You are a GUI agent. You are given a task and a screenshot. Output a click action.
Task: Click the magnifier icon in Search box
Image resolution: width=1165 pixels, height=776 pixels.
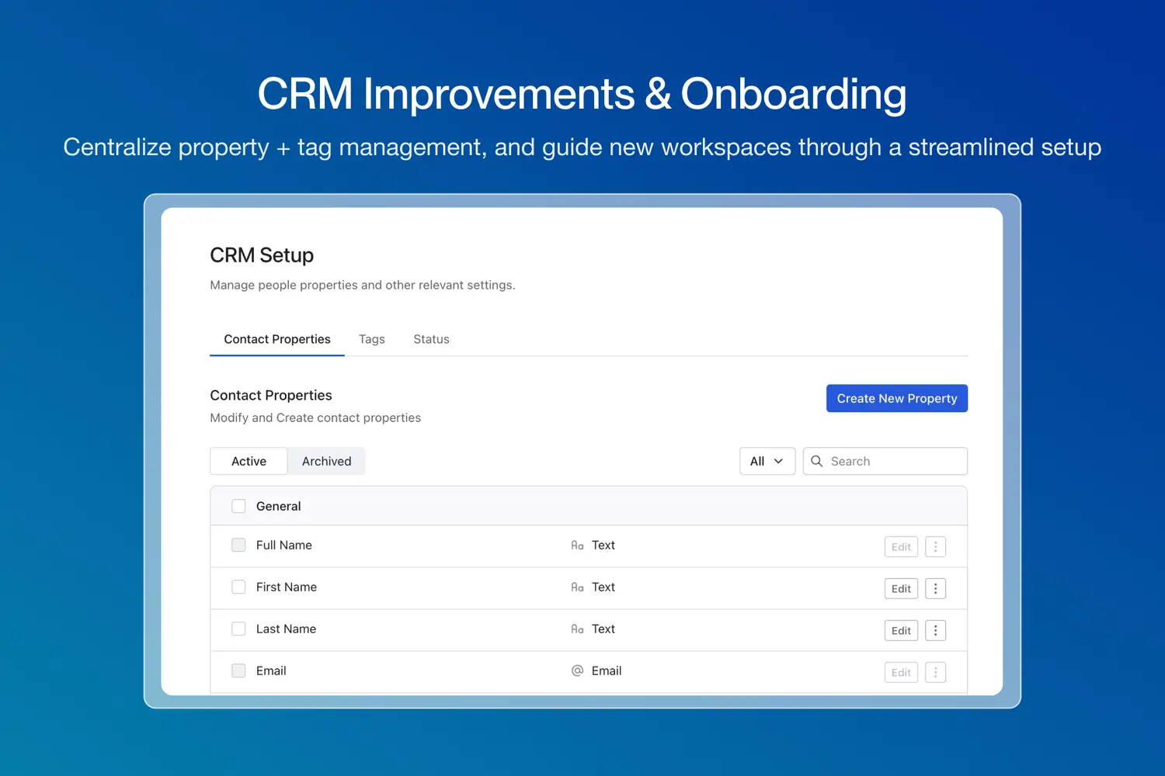[x=817, y=461]
